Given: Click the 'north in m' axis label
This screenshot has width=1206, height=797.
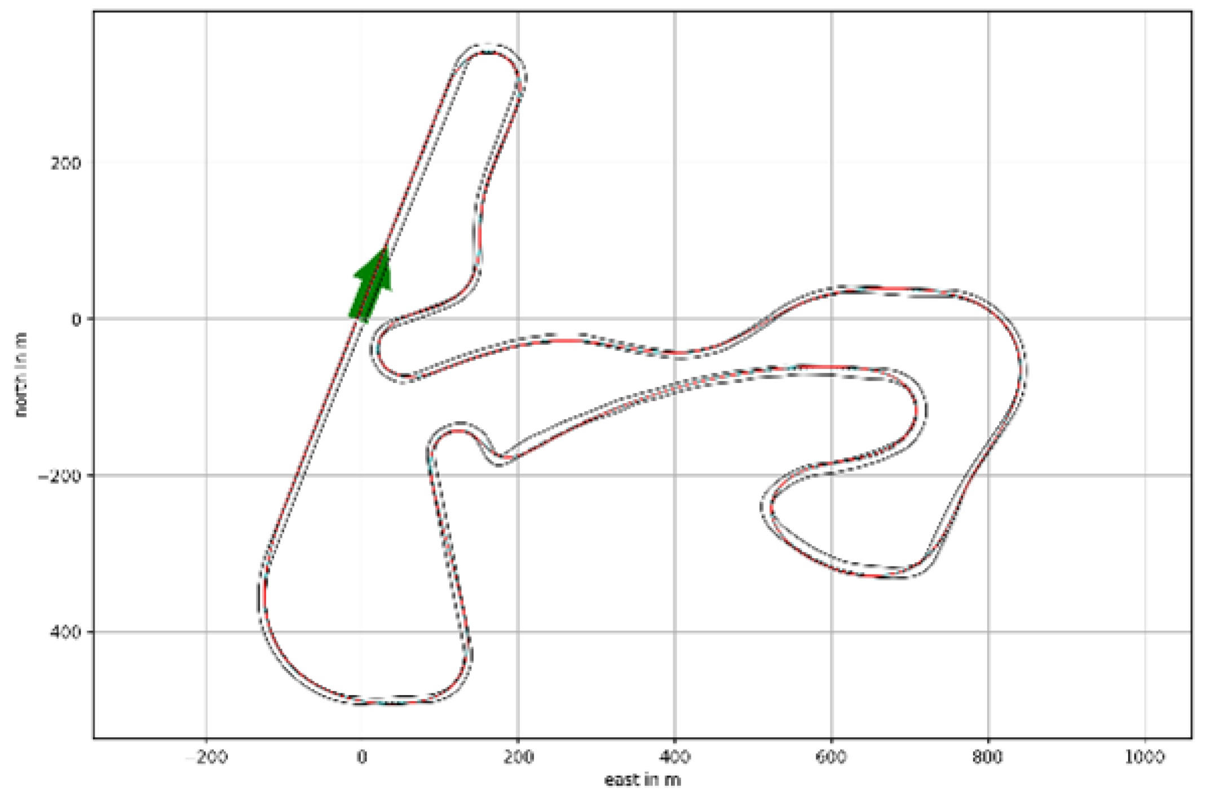Looking at the screenshot, I should click(21, 375).
